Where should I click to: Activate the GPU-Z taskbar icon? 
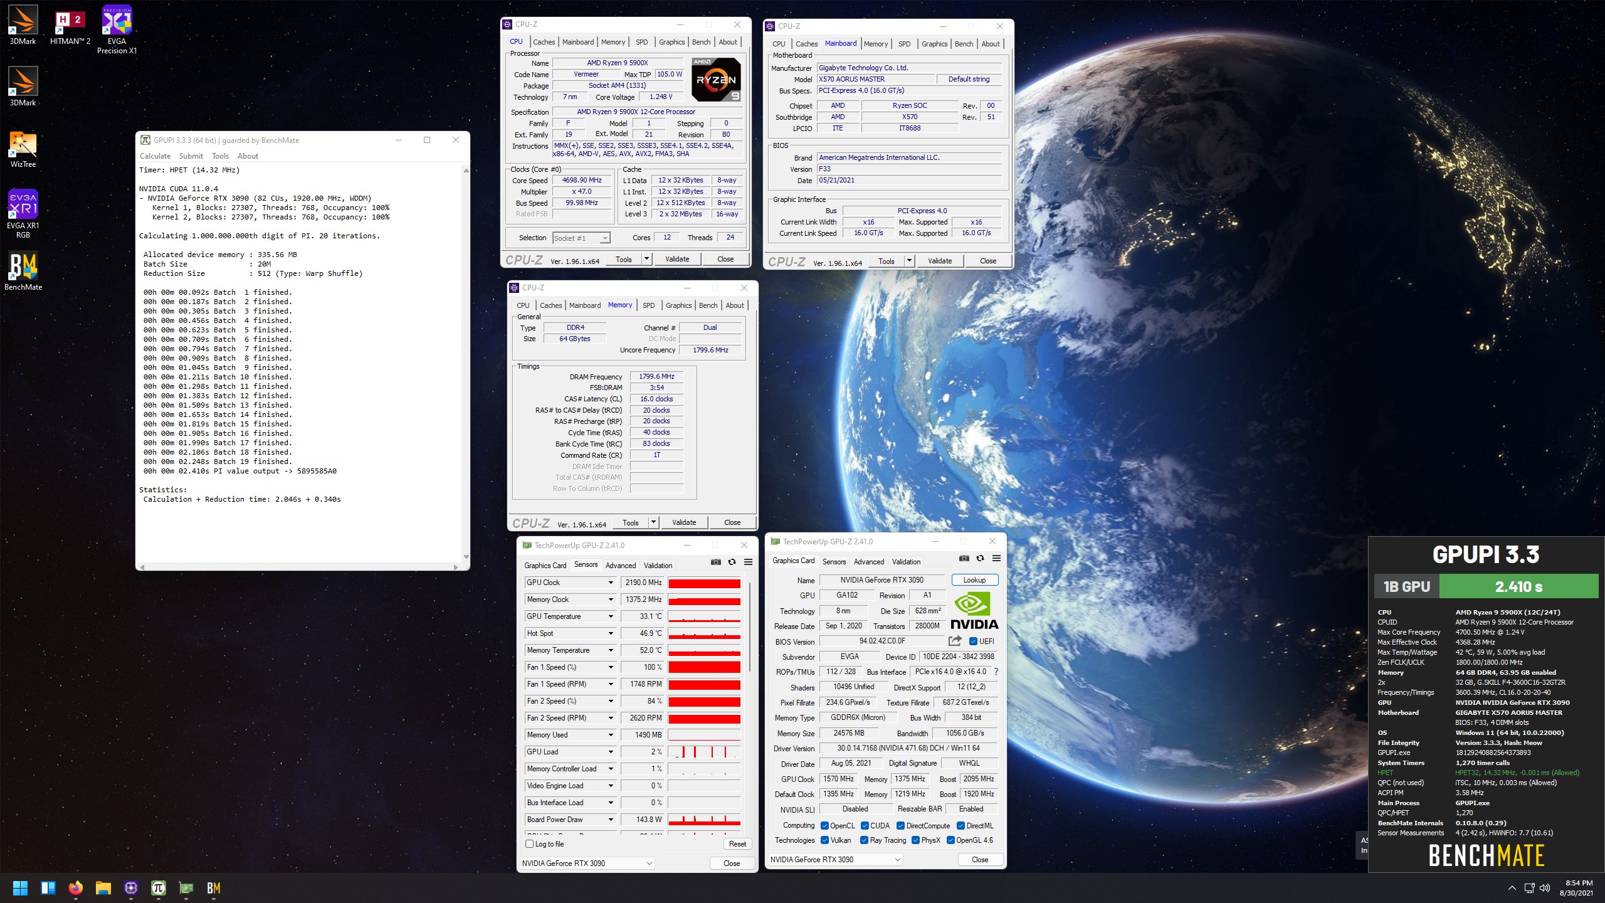pos(186,888)
